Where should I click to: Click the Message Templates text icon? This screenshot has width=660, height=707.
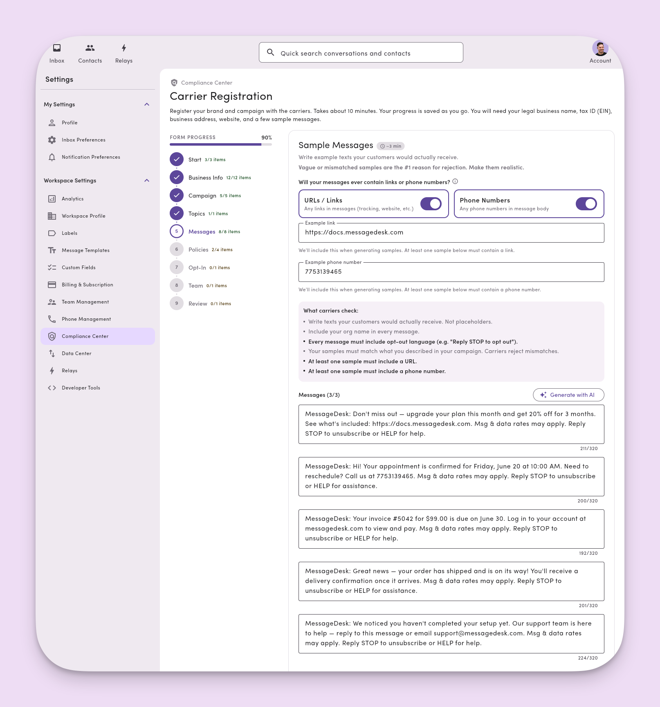coord(52,250)
